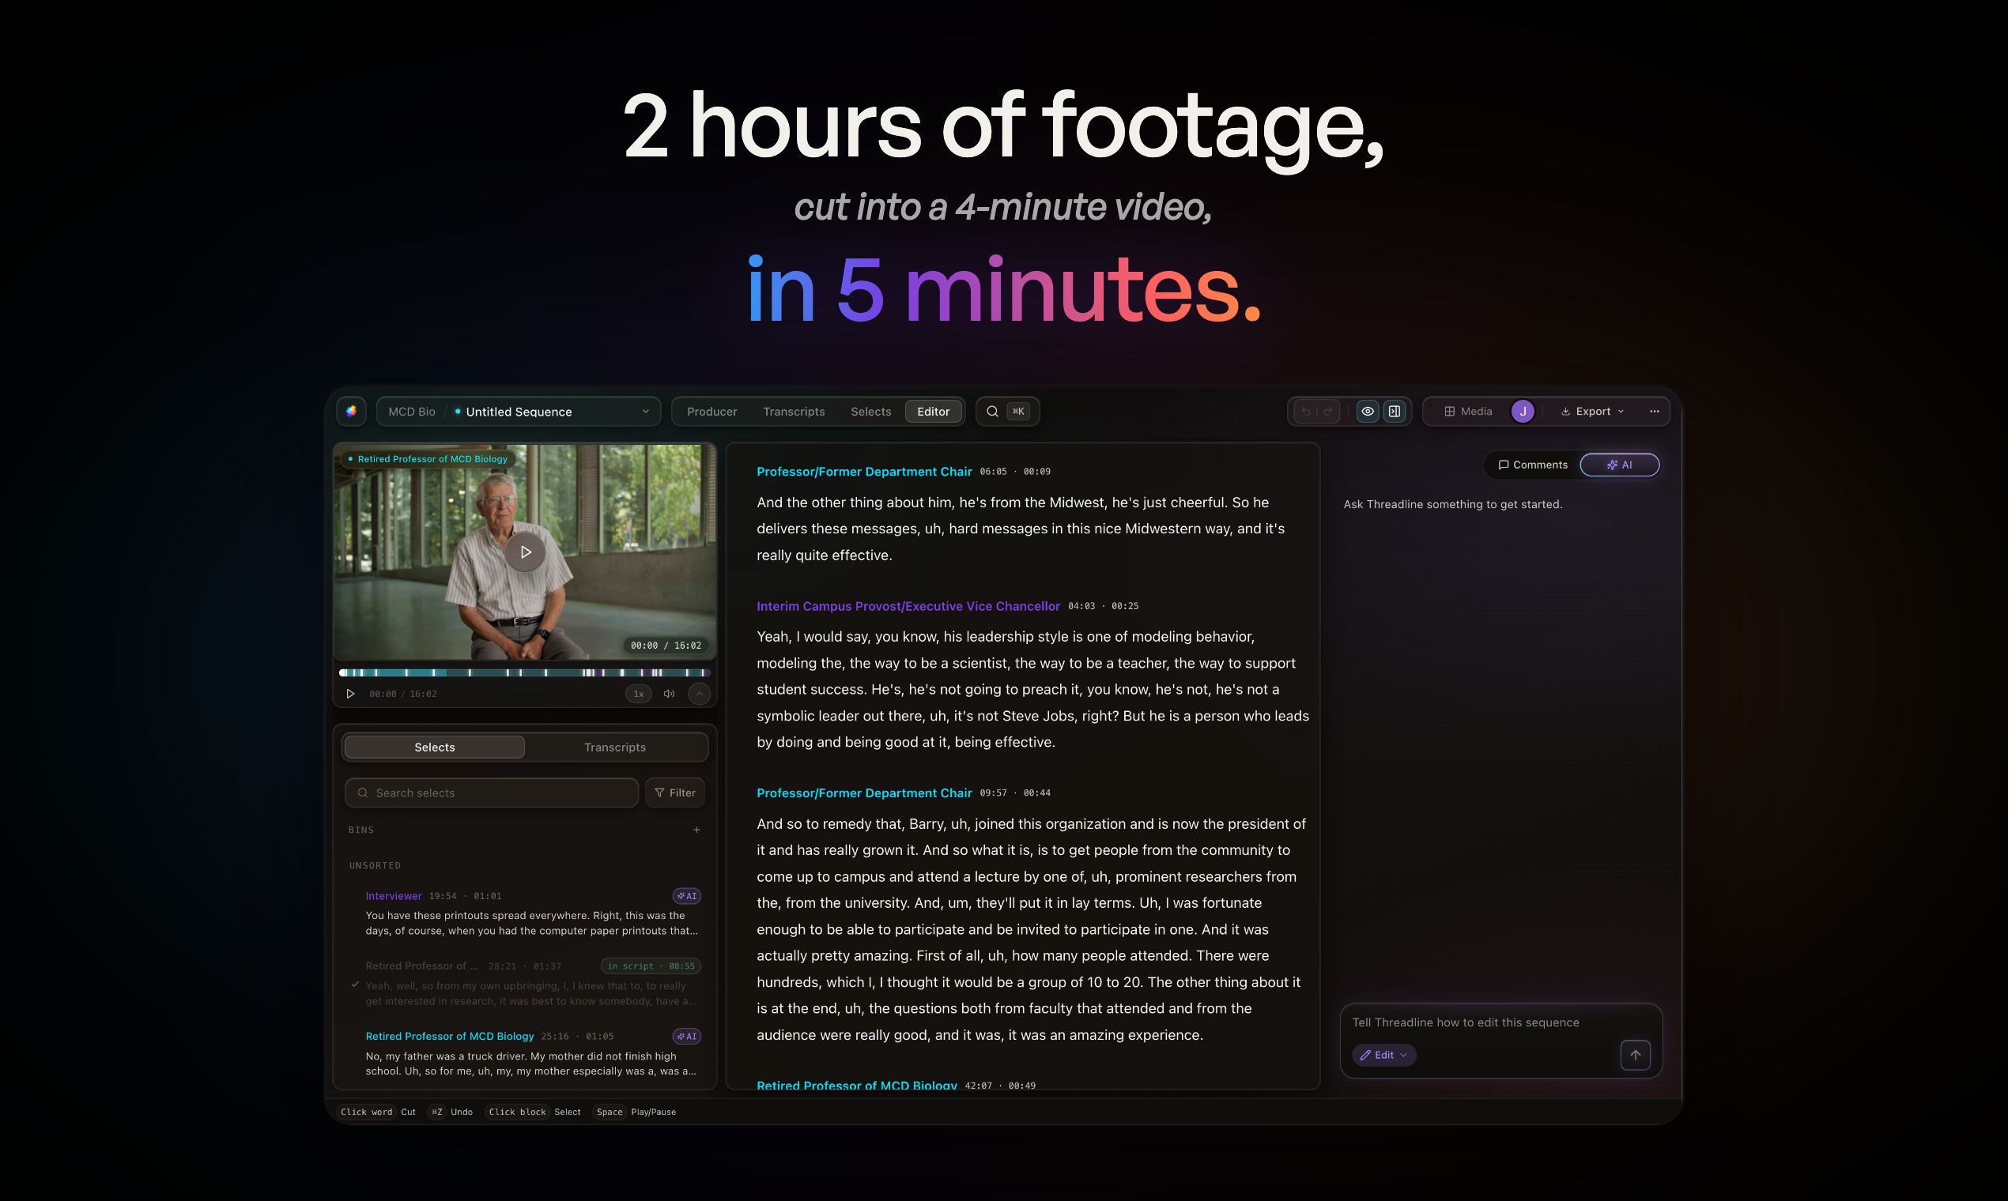Screen dimensions: 2008x1201
Task: Select the AI panel toggle
Action: (x=1619, y=465)
